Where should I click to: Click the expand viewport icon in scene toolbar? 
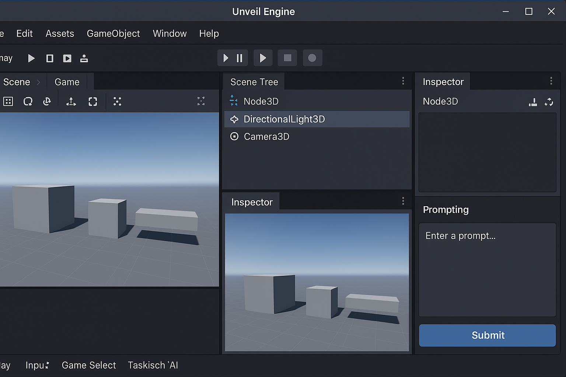tap(201, 101)
